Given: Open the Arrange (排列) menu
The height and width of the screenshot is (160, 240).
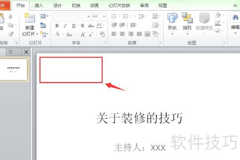Looking at the screenshot, I should (x=187, y=23).
